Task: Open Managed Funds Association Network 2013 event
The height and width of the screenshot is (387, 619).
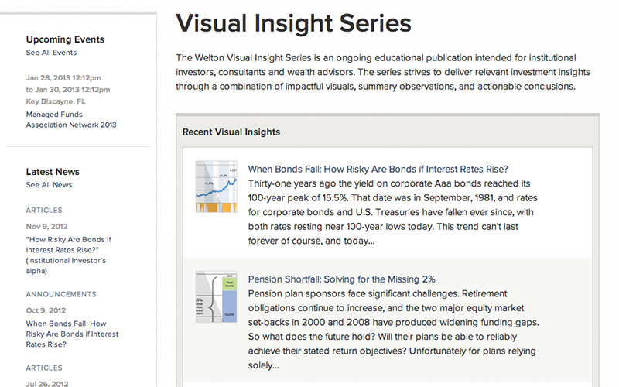Action: pyautogui.click(x=70, y=119)
